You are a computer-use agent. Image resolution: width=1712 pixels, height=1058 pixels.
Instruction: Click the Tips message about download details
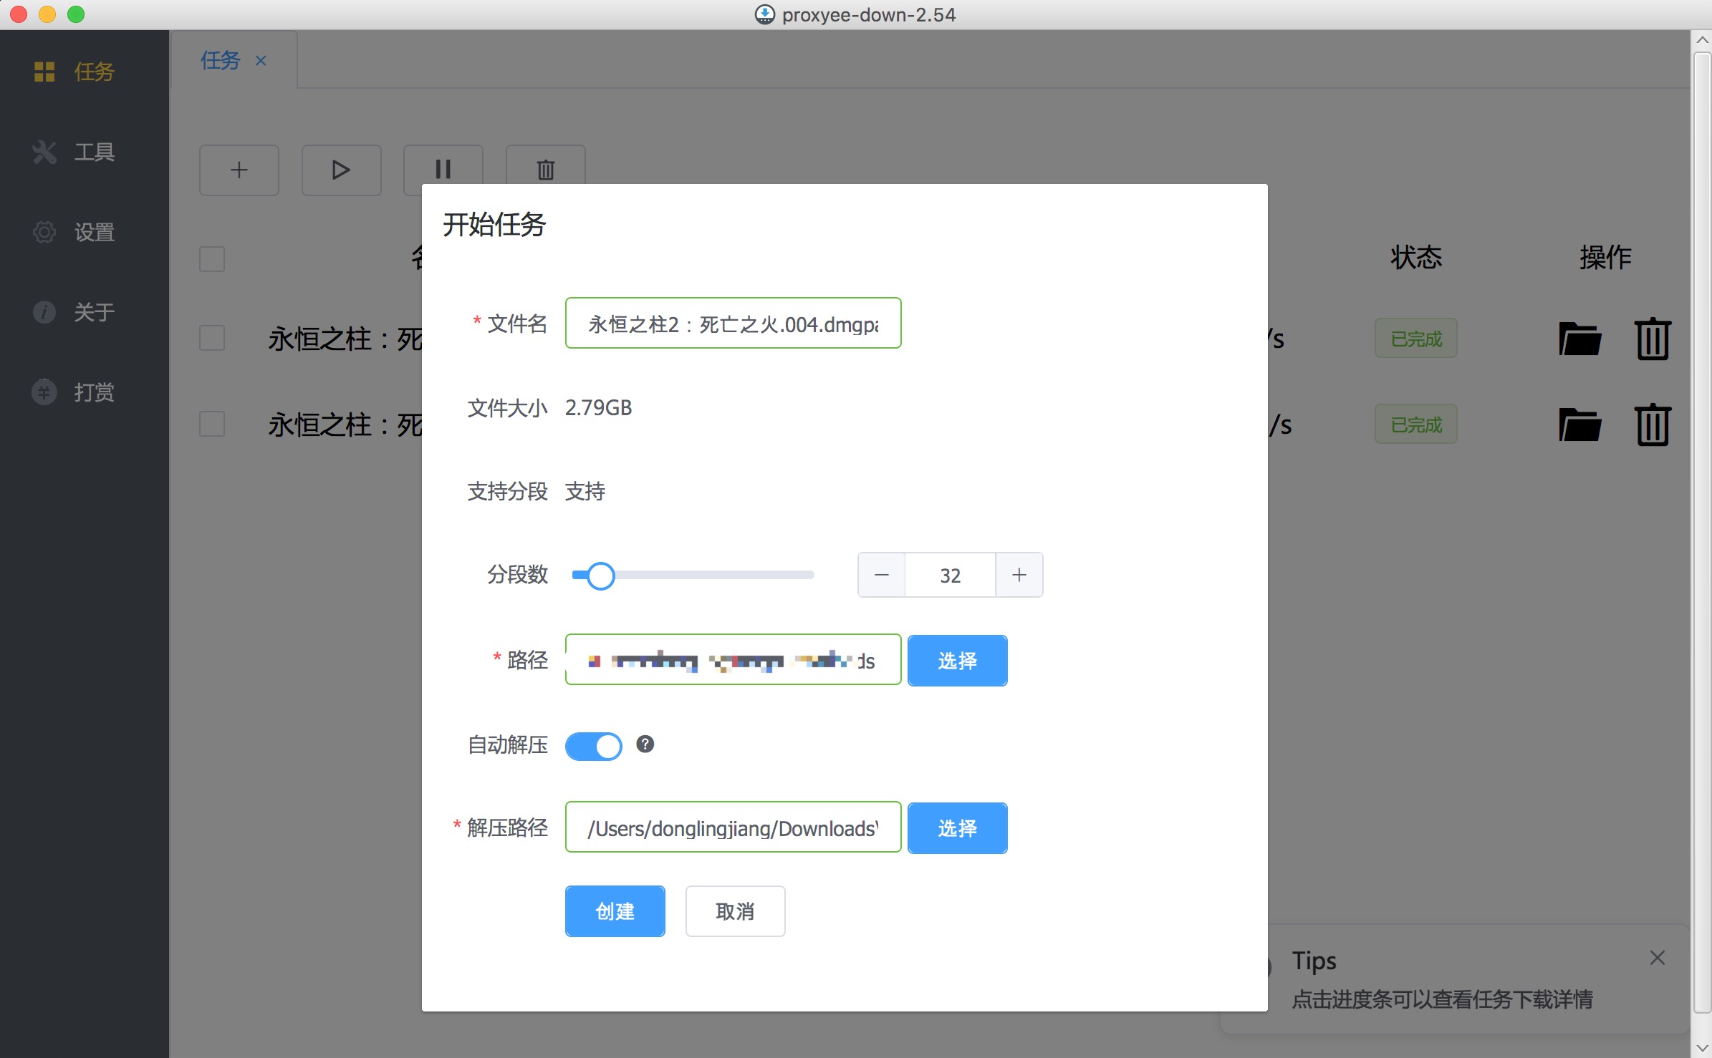[x=1442, y=999]
